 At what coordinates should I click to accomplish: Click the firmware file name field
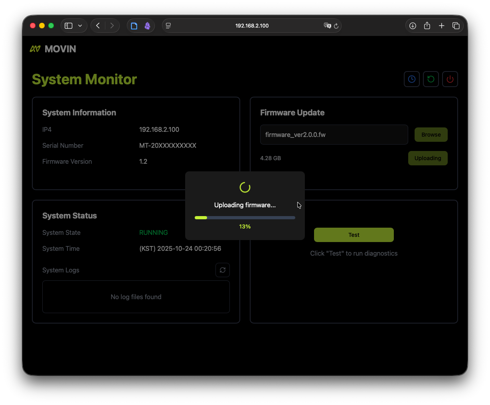[x=334, y=135]
